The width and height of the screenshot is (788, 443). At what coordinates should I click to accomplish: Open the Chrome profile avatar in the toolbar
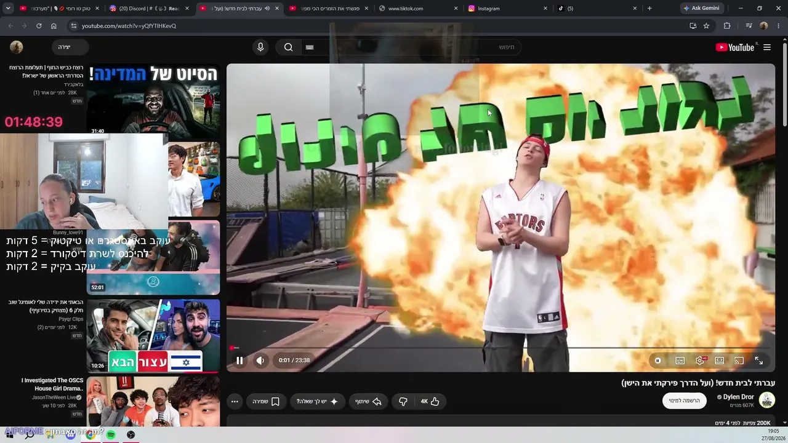point(764,26)
